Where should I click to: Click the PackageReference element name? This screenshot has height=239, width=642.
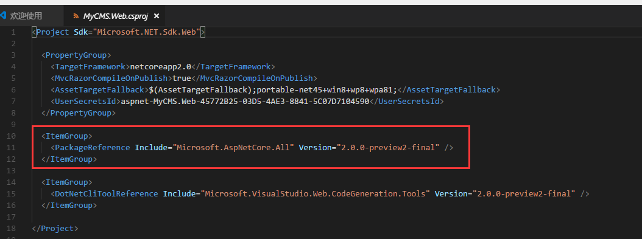pyautogui.click(x=93, y=148)
